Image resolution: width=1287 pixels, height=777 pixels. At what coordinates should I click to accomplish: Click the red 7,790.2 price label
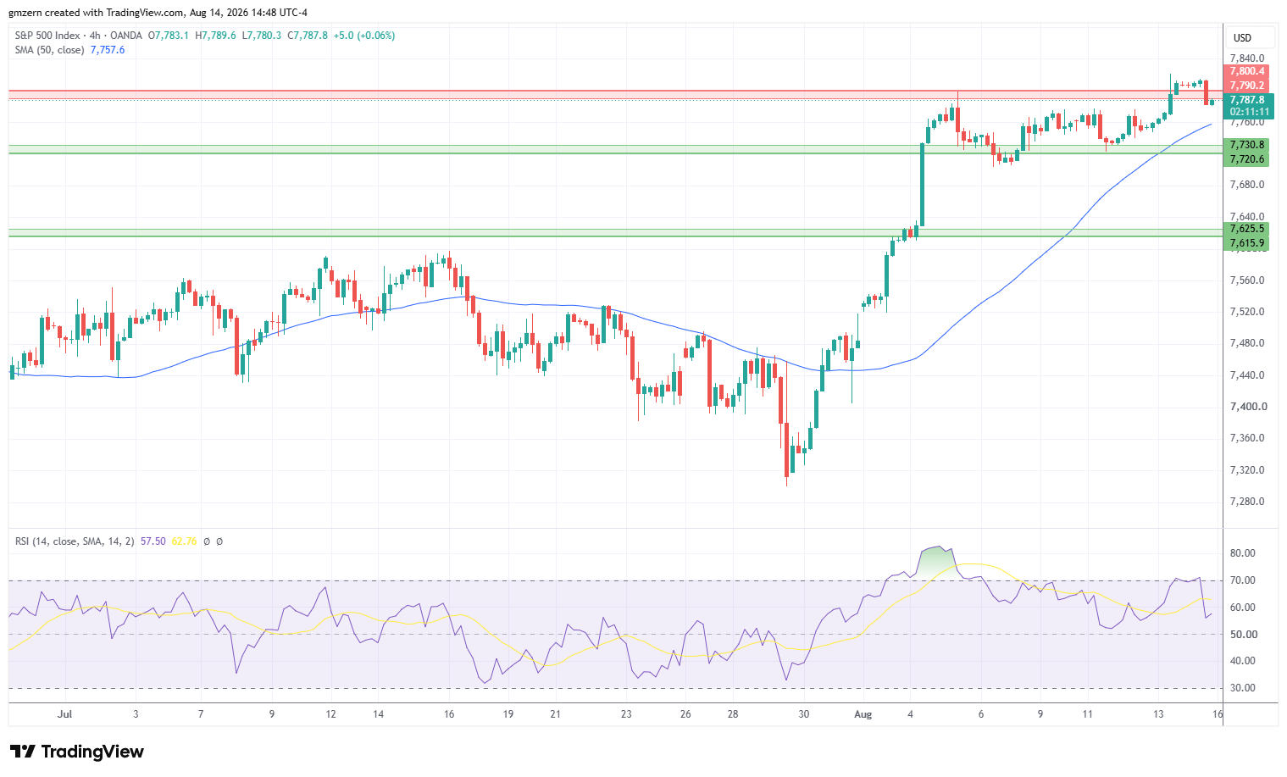pos(1247,86)
